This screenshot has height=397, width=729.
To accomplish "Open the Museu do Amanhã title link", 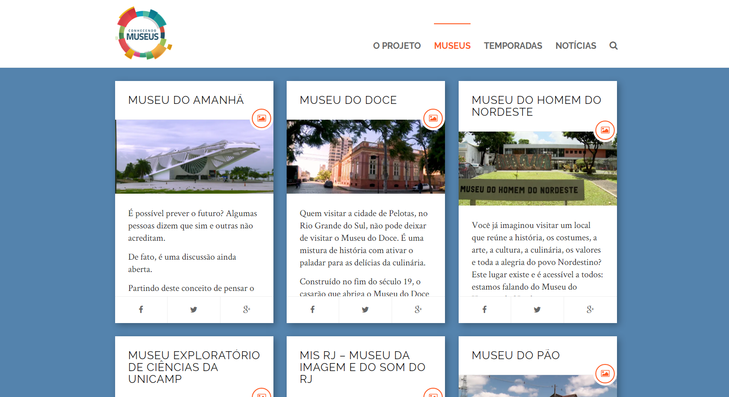I will 186,100.
